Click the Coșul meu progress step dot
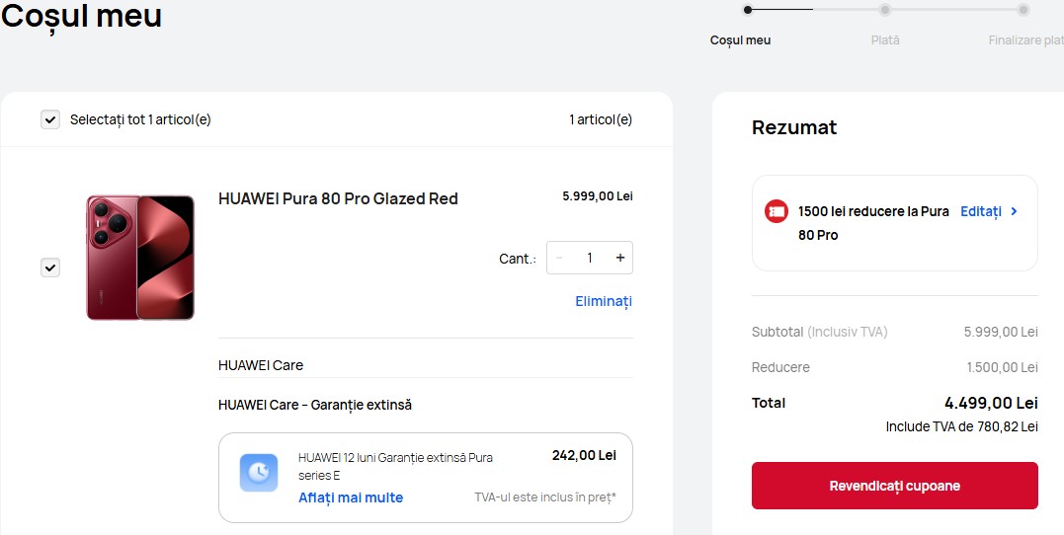The height and width of the screenshot is (535, 1064). pyautogui.click(x=748, y=10)
